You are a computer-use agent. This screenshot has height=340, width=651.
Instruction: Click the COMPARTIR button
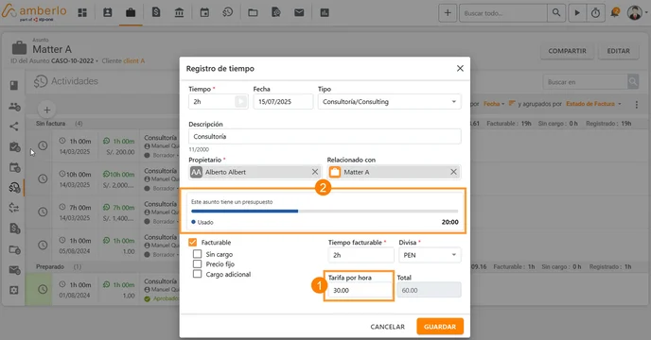(567, 51)
